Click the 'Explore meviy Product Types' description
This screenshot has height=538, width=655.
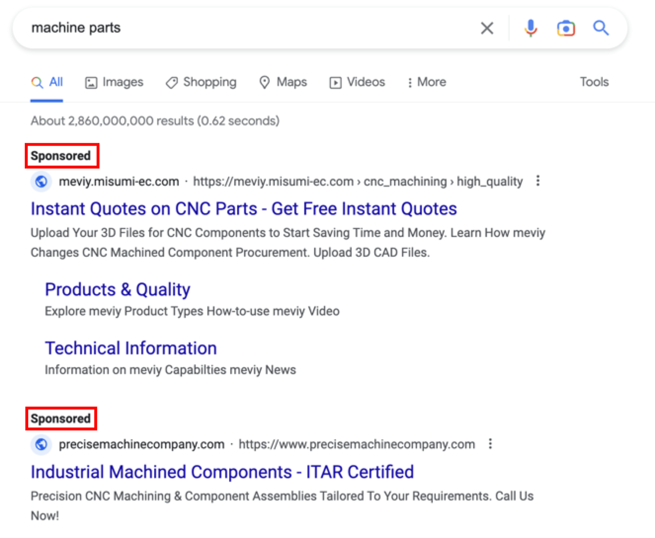pyautogui.click(x=192, y=311)
